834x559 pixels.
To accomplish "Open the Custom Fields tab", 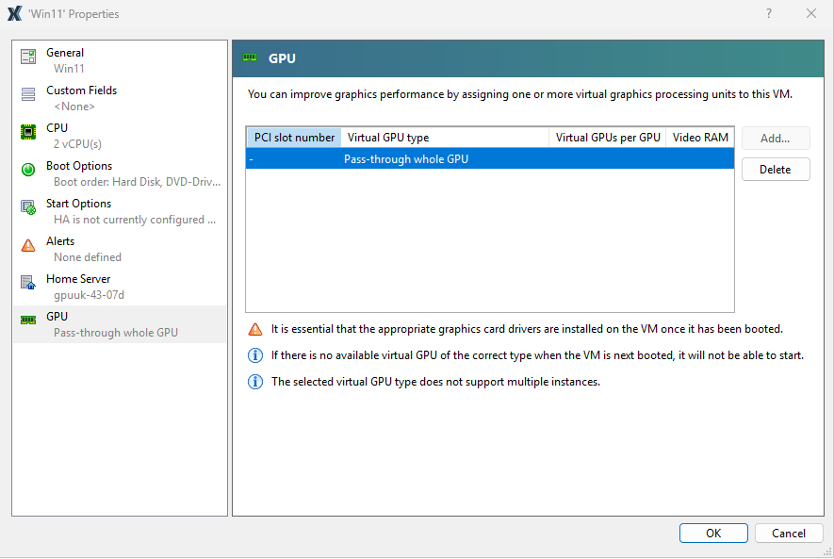I will (x=120, y=98).
